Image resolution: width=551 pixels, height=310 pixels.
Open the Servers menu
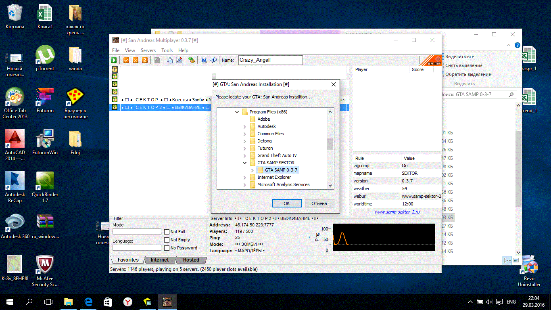(x=148, y=50)
